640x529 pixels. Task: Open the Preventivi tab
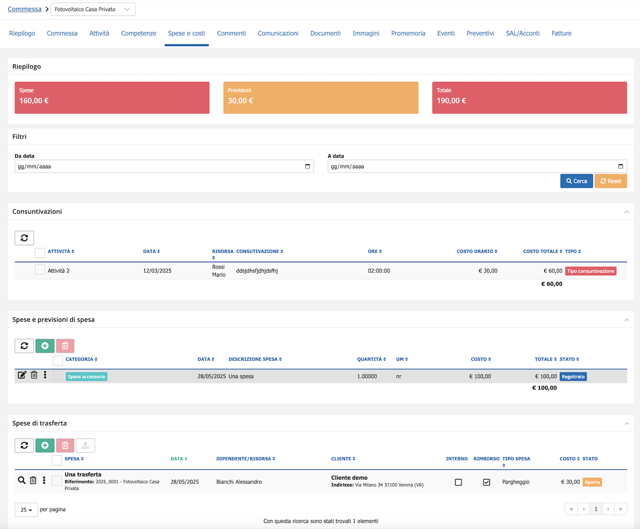[x=480, y=33]
